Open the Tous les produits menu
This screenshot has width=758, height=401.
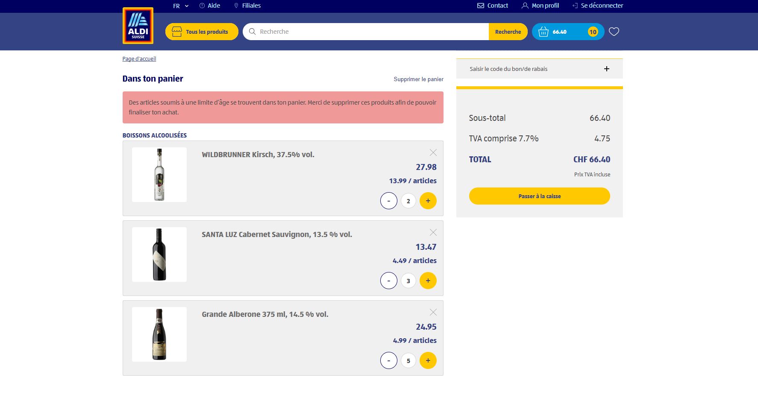(202, 32)
